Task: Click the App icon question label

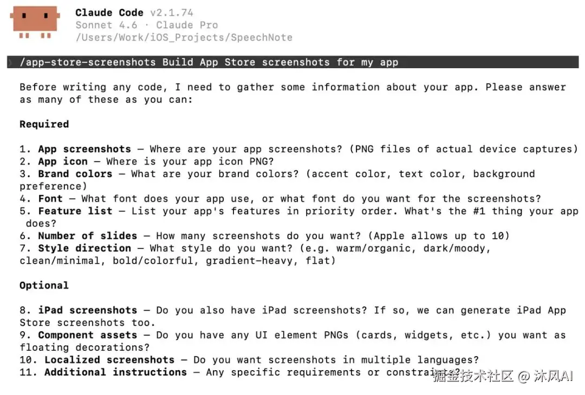Action: pos(62,162)
